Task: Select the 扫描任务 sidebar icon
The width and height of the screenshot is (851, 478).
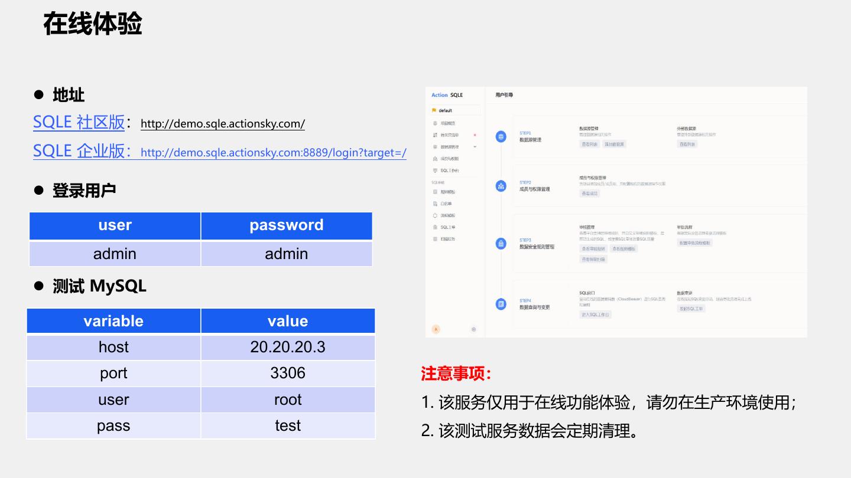Action: [x=436, y=239]
